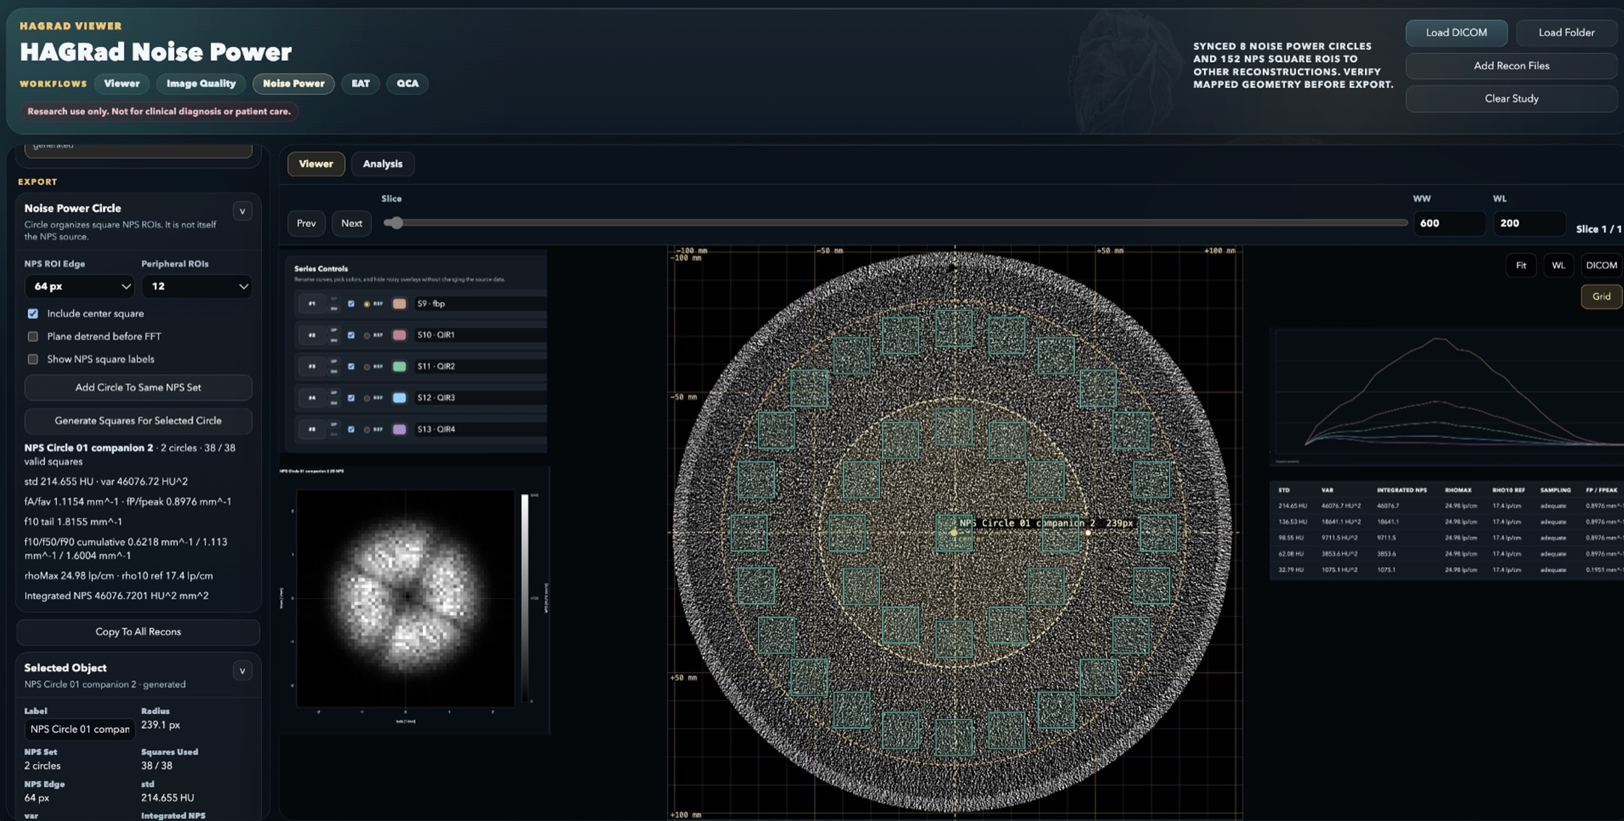Open the Noise Power workflow

tap(294, 83)
